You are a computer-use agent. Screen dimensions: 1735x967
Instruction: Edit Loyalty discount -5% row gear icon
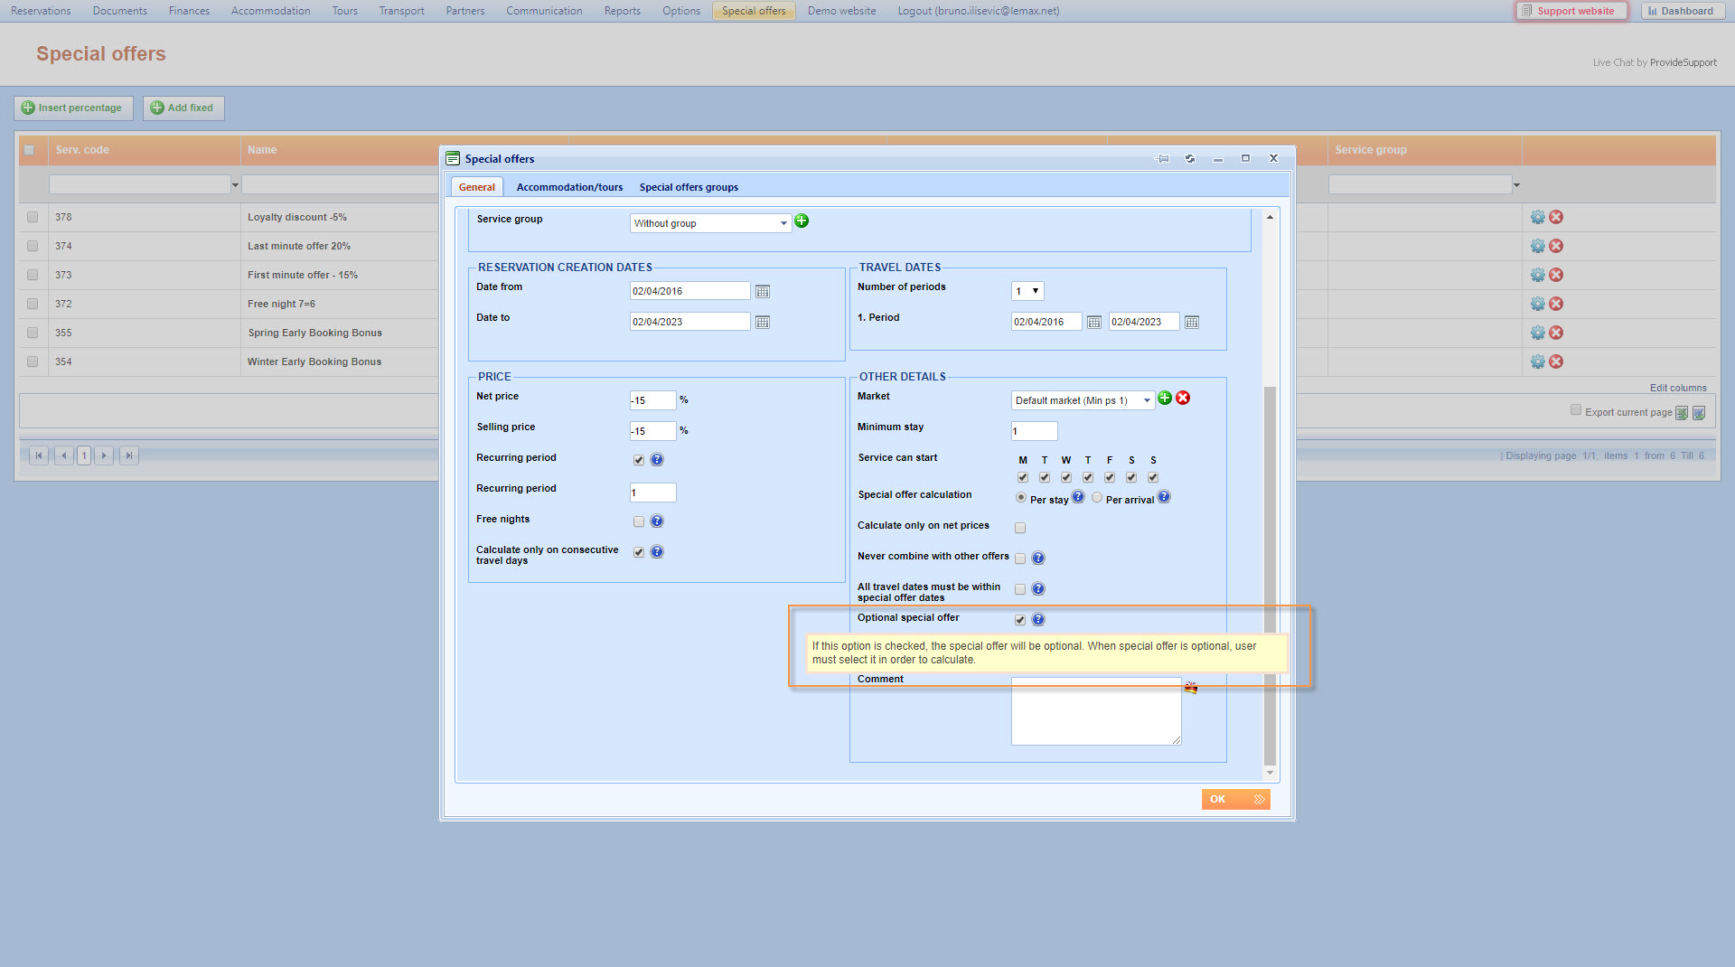tap(1537, 217)
